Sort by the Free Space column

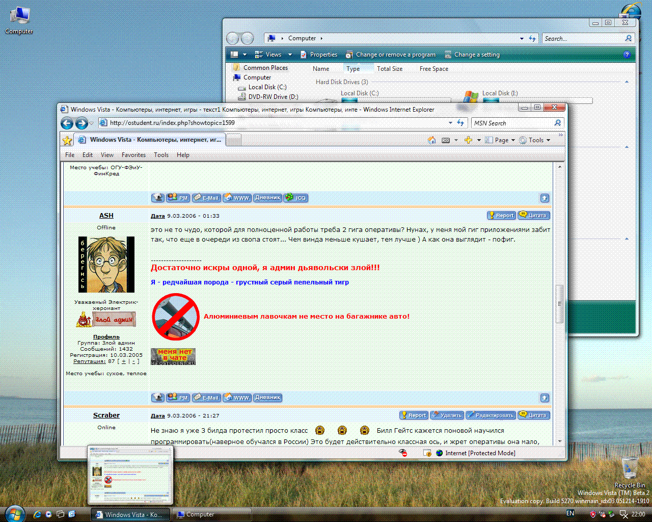[434, 69]
